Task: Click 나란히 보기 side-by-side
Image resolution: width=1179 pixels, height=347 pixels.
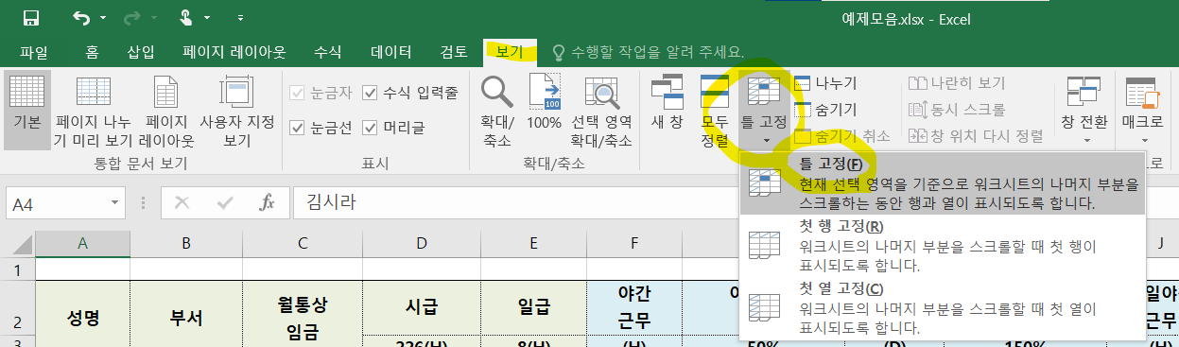Action: pos(957,83)
